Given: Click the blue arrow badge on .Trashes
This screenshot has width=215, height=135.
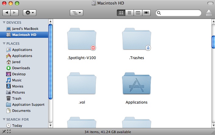Looking at the screenshot, I should pyautogui.click(x=148, y=48).
